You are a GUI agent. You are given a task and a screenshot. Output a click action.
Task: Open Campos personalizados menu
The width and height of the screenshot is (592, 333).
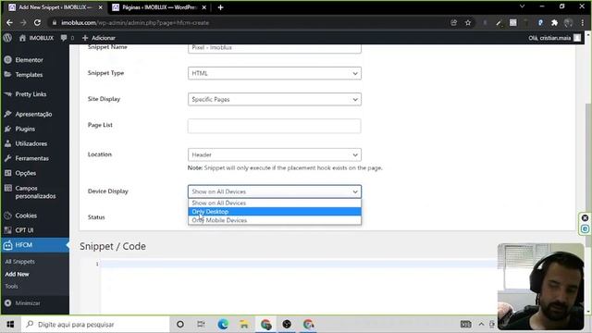tap(35, 191)
